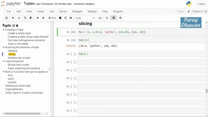Open the Help menu

pyautogui.click(x=105, y=12)
